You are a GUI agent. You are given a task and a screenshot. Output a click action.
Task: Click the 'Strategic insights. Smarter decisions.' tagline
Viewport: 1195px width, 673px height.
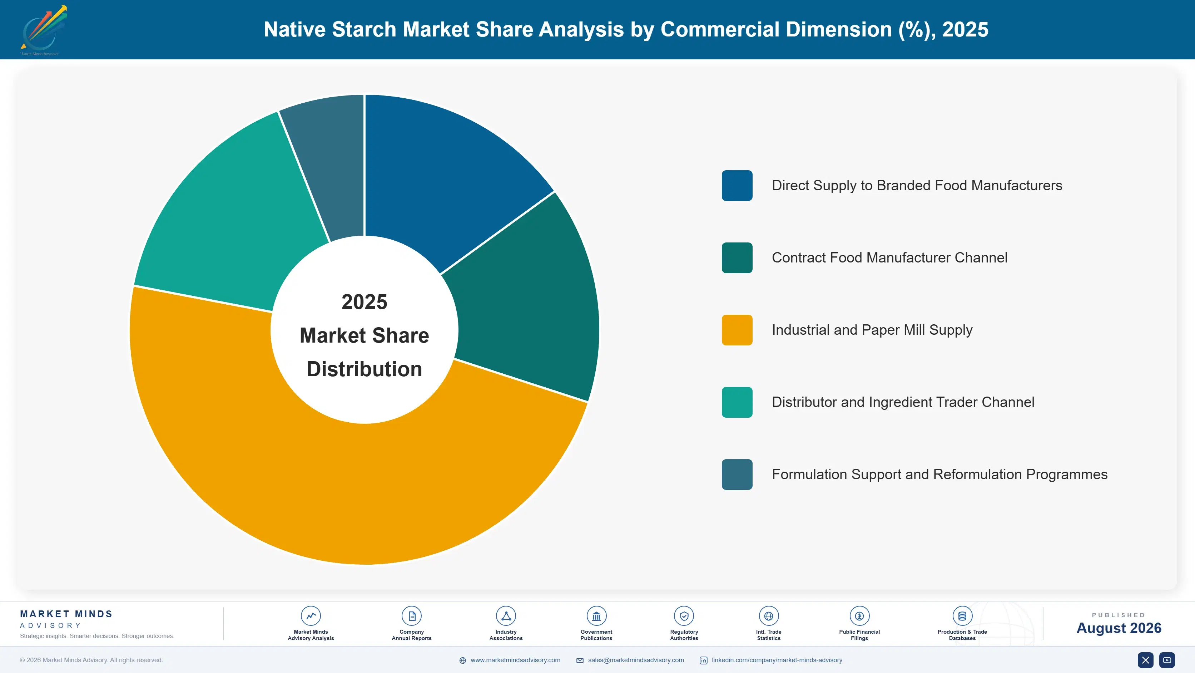(x=97, y=636)
